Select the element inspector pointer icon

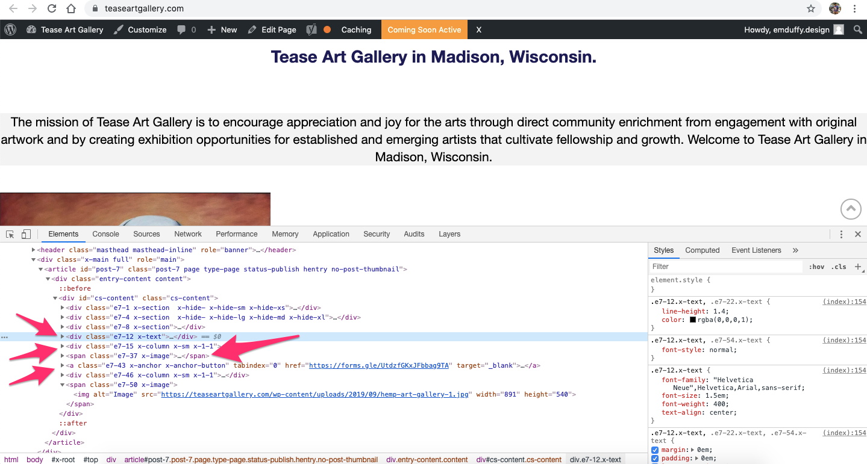[x=10, y=234]
